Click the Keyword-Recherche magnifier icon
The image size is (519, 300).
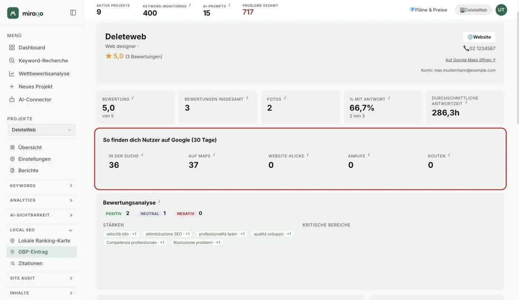pos(12,61)
